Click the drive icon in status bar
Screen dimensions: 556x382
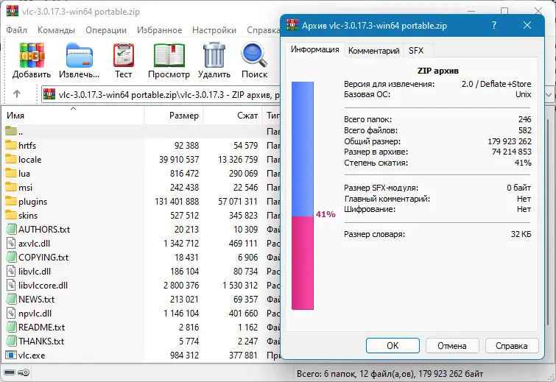[x=10, y=372]
